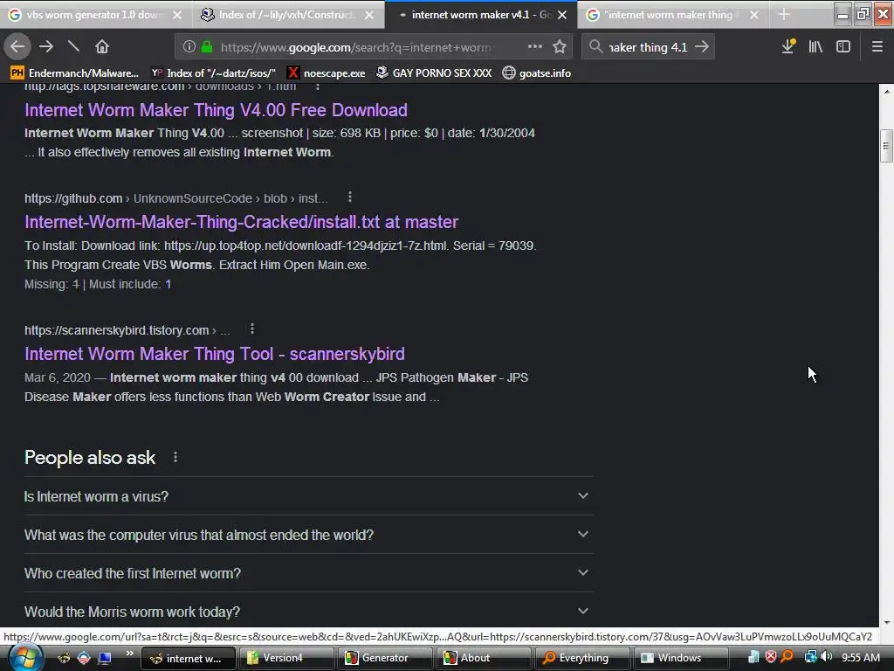Open noescape.exe bookmark
The image size is (894, 671).
point(327,73)
